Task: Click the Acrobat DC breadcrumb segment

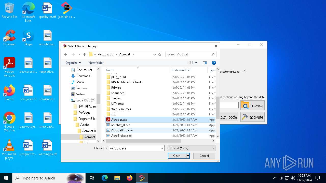Action: click(x=106, y=54)
